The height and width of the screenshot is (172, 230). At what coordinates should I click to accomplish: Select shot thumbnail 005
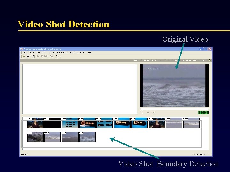coord(104,123)
